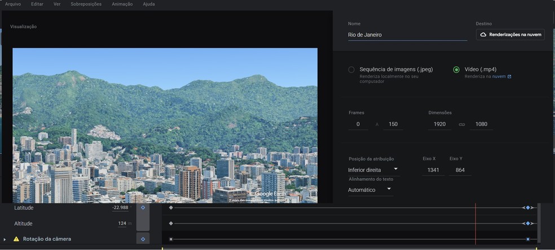Screen dimensions: 555x250
Task: Toggle the Latitude keyframe diamond button
Action: pos(143,208)
